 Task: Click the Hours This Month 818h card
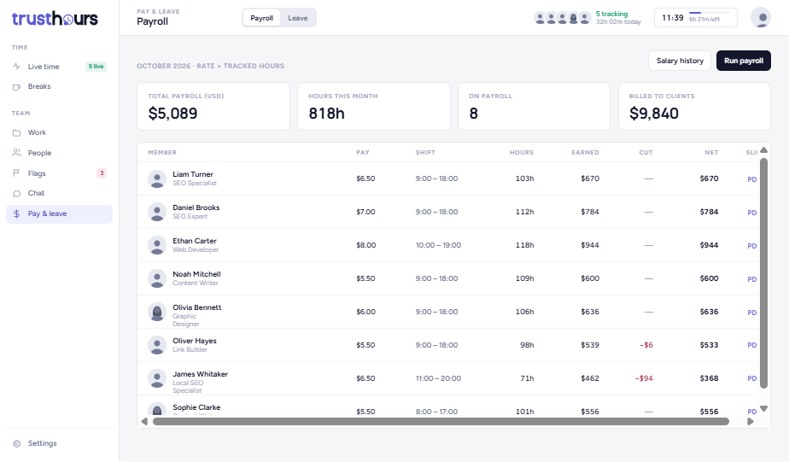pyautogui.click(x=374, y=107)
